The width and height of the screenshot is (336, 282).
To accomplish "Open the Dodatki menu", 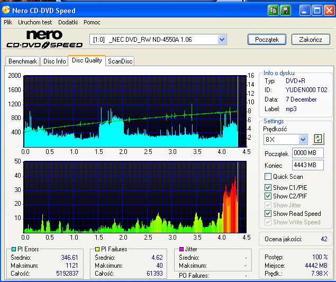I will [68, 22].
